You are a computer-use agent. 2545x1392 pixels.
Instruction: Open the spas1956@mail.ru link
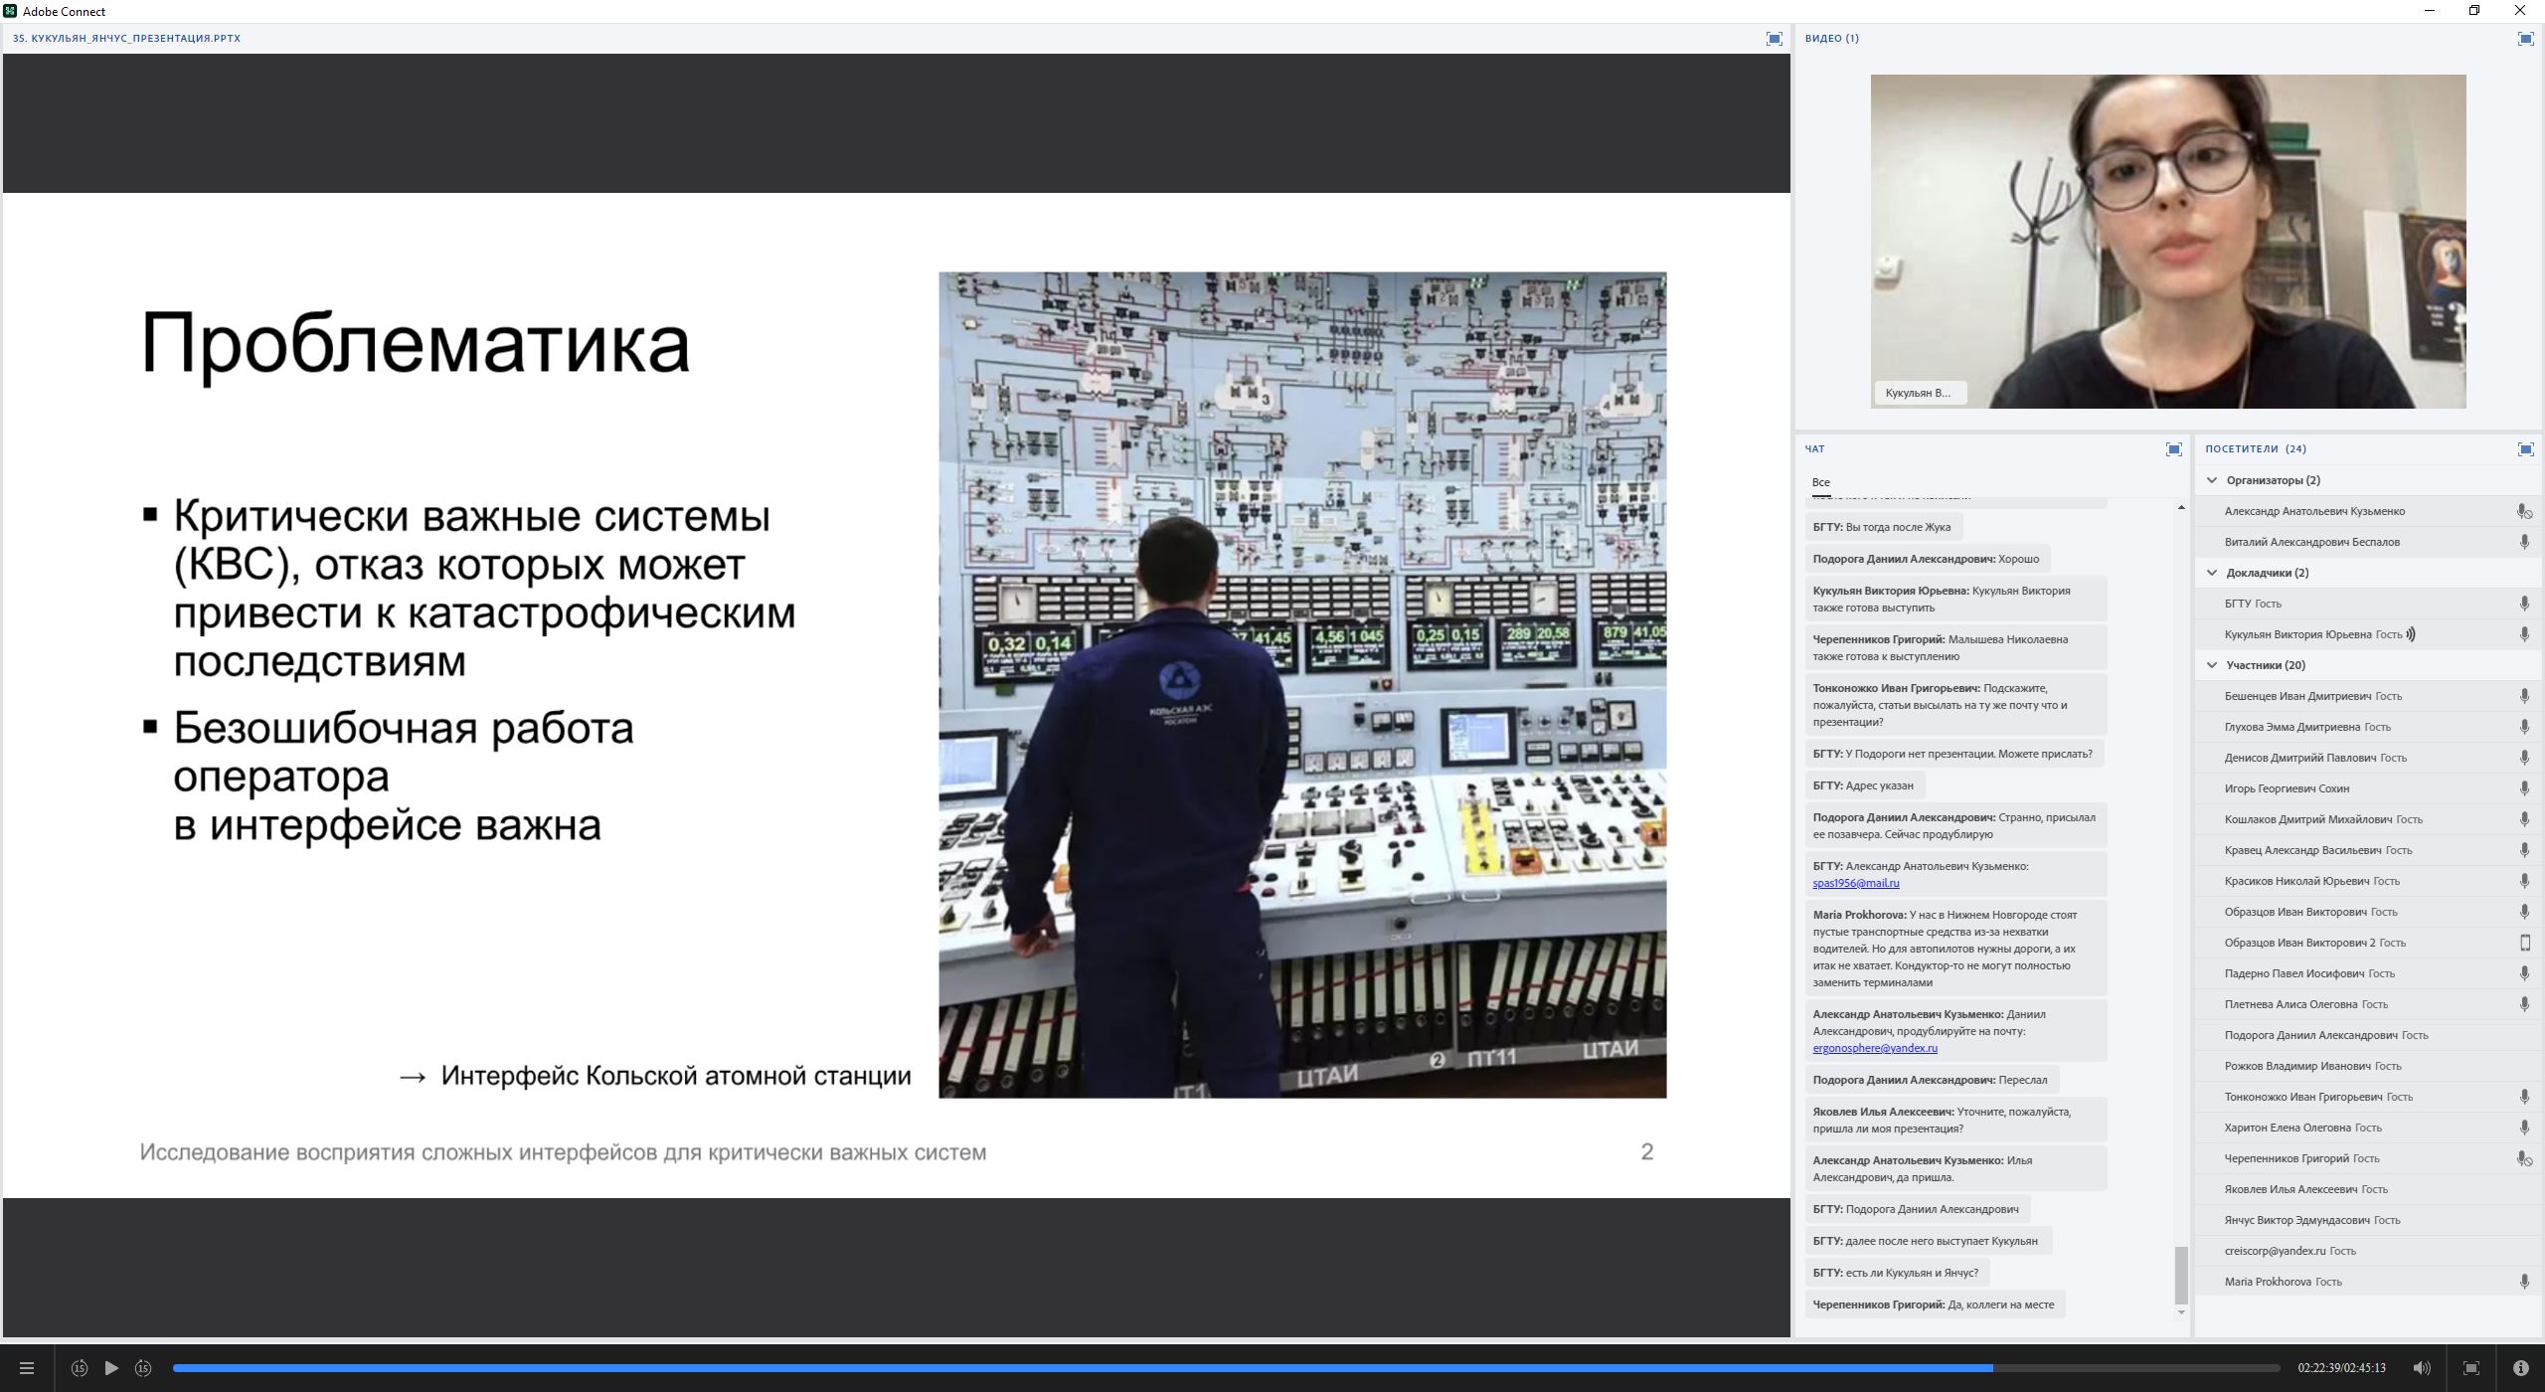coord(1855,883)
